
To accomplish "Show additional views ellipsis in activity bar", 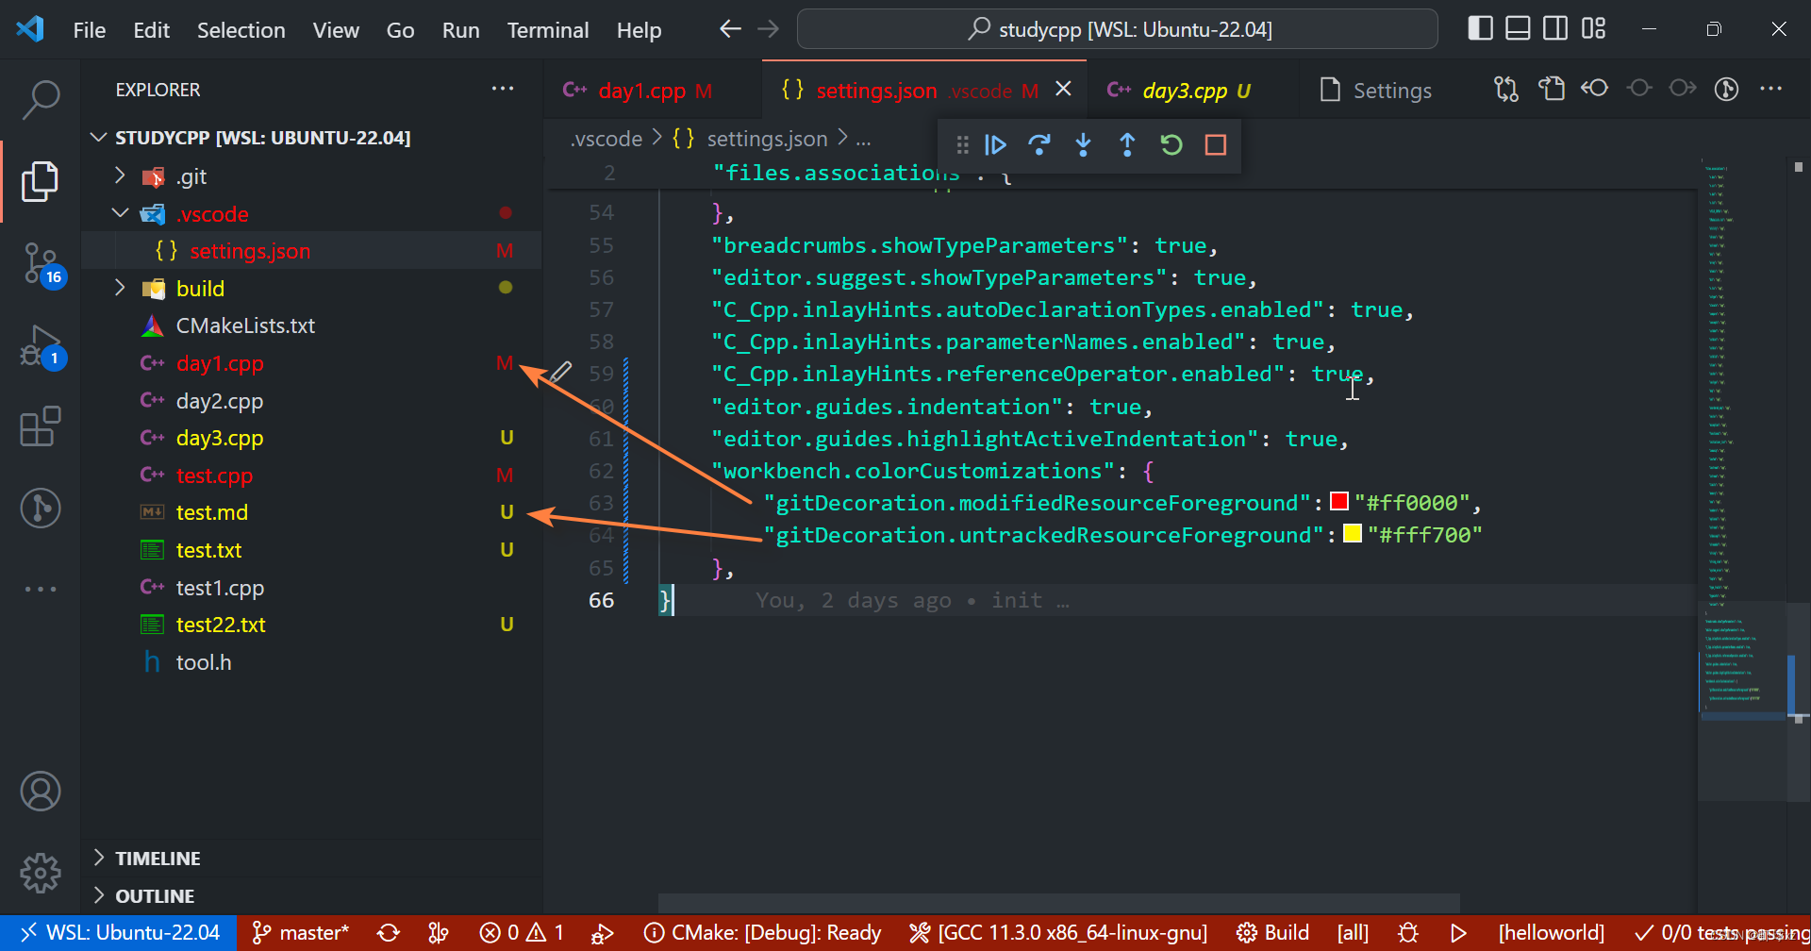I will pos(41,589).
